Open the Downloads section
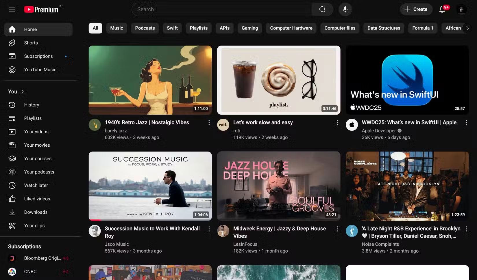The width and height of the screenshot is (477, 280). [36, 212]
